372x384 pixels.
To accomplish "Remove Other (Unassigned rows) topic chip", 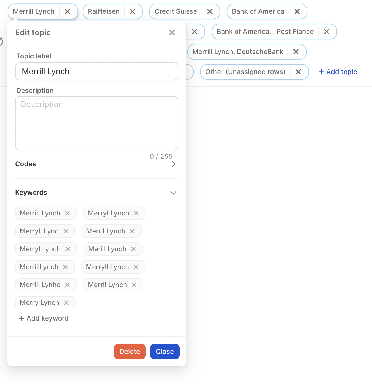I will tap(298, 72).
